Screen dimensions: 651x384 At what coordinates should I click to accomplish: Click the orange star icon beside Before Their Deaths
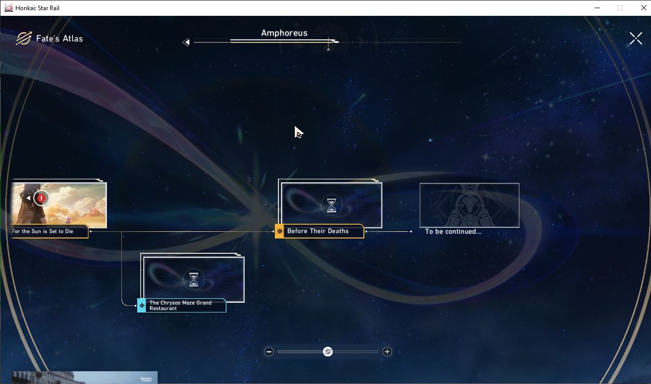click(x=279, y=231)
